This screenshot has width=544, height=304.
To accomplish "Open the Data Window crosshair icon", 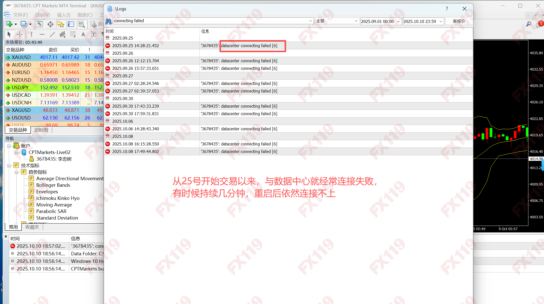I will 50,24.
